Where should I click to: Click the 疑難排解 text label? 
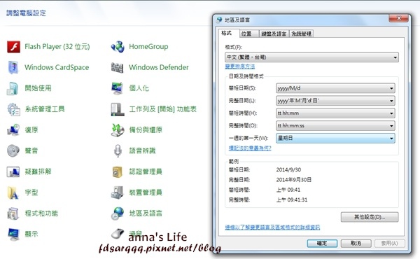click(x=38, y=171)
